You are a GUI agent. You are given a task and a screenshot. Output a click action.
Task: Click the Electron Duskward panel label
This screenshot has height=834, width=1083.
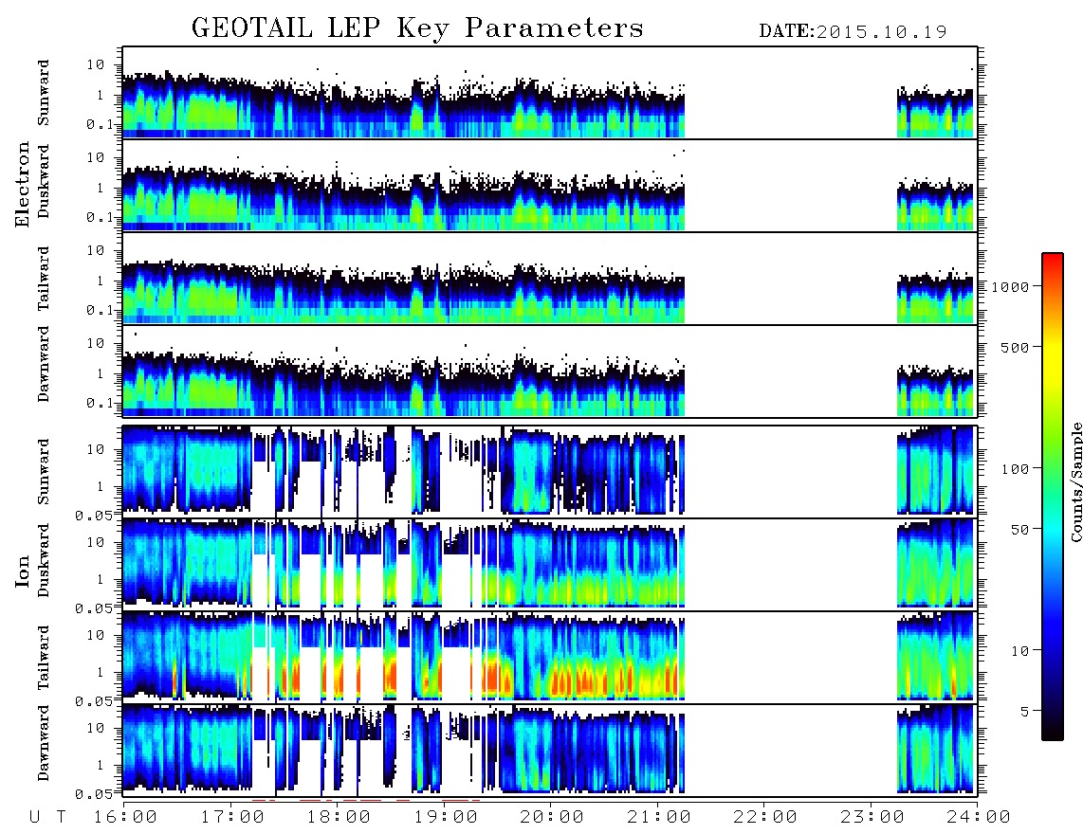[x=44, y=181]
